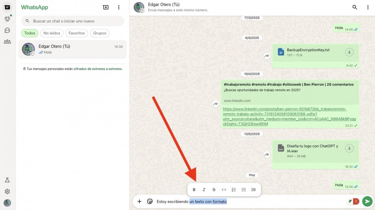Open the attach plus menu
Image resolution: width=375 pixels, height=210 pixels.
(x=139, y=202)
